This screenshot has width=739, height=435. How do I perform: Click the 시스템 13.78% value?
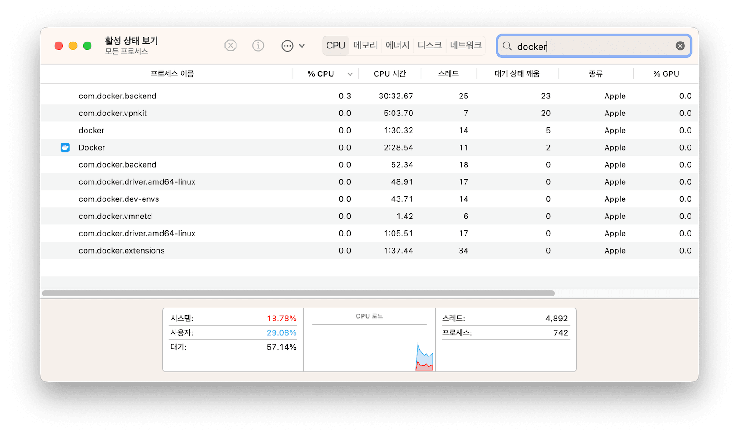tap(281, 319)
